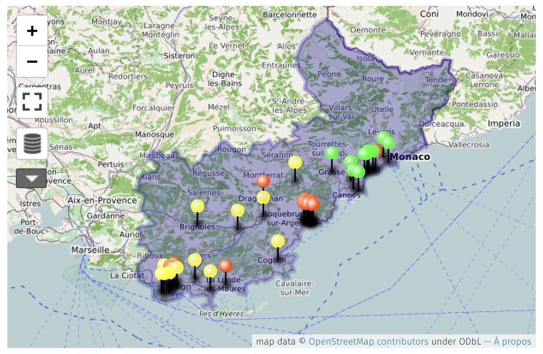
Task: Click the Entraunes map label
Action: click(x=281, y=65)
